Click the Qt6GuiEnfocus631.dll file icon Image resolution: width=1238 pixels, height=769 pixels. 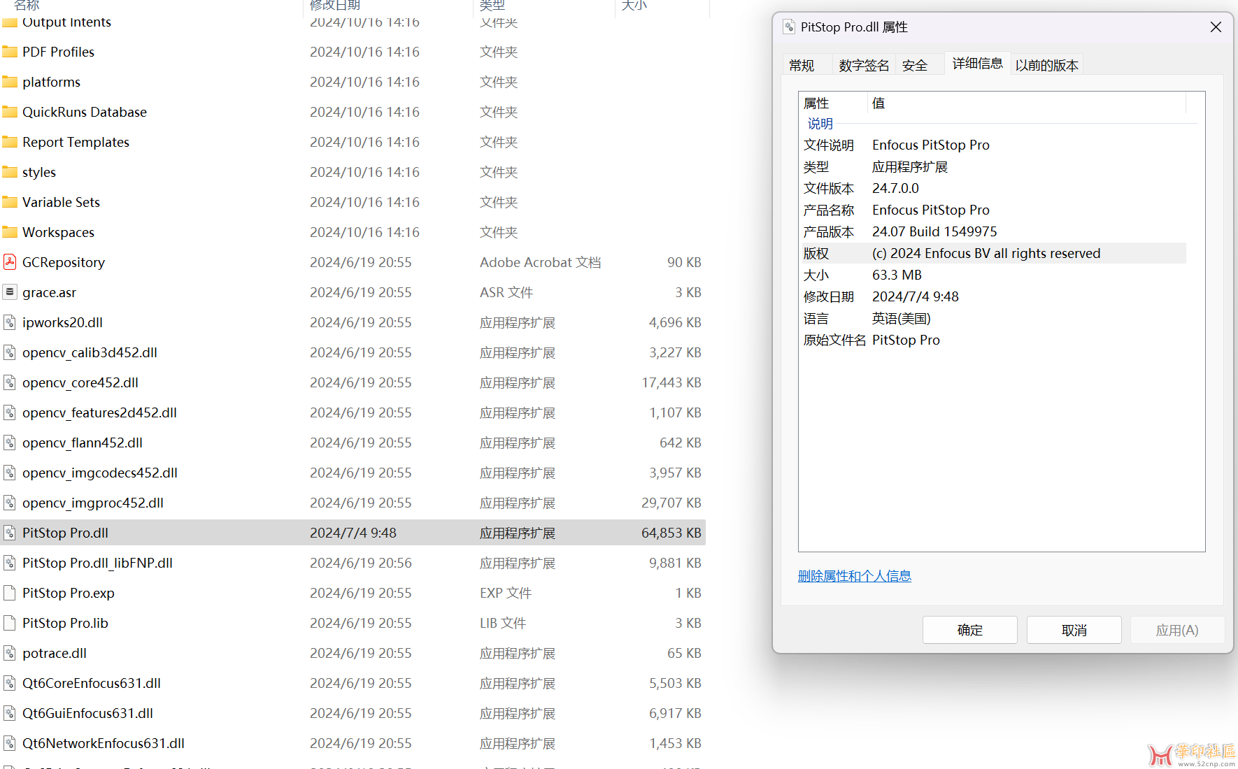click(10, 713)
